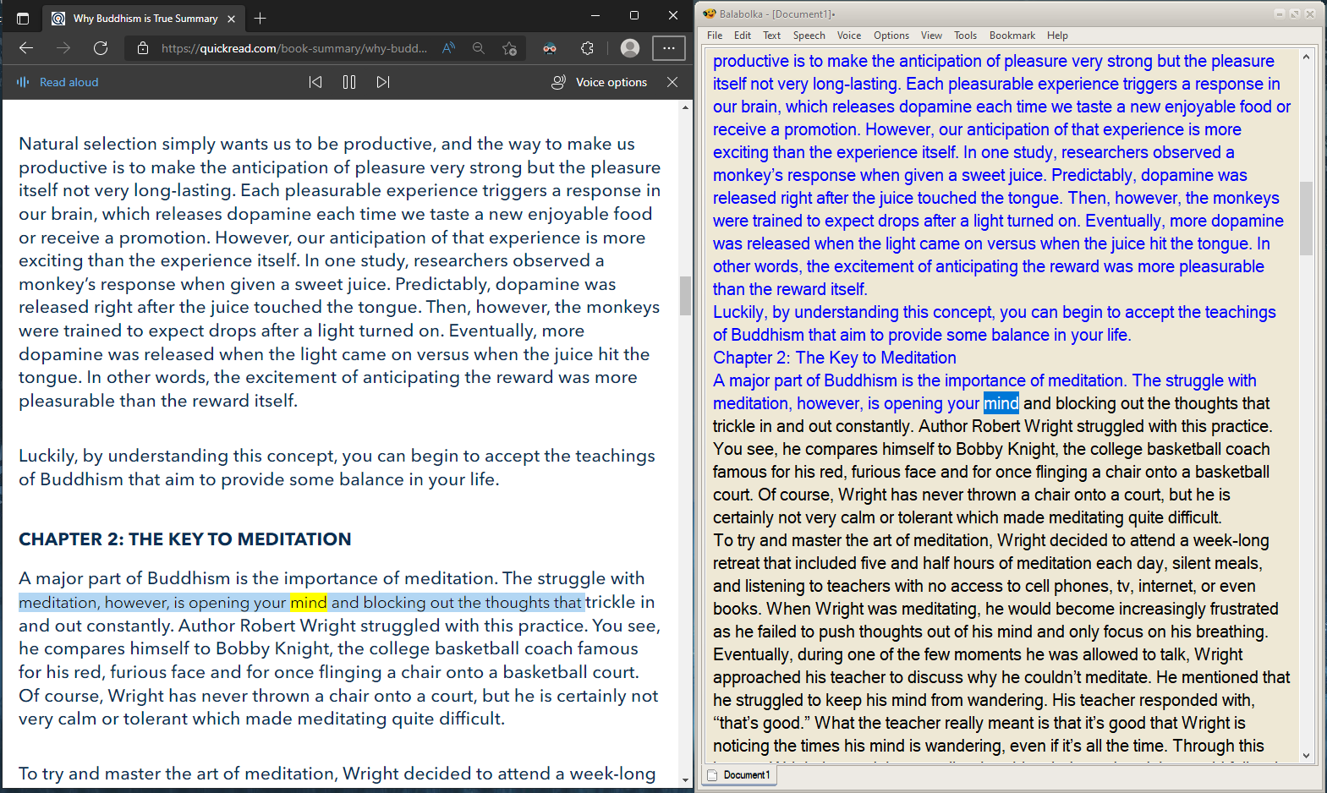Minimize the Balabolka window

tap(1280, 14)
